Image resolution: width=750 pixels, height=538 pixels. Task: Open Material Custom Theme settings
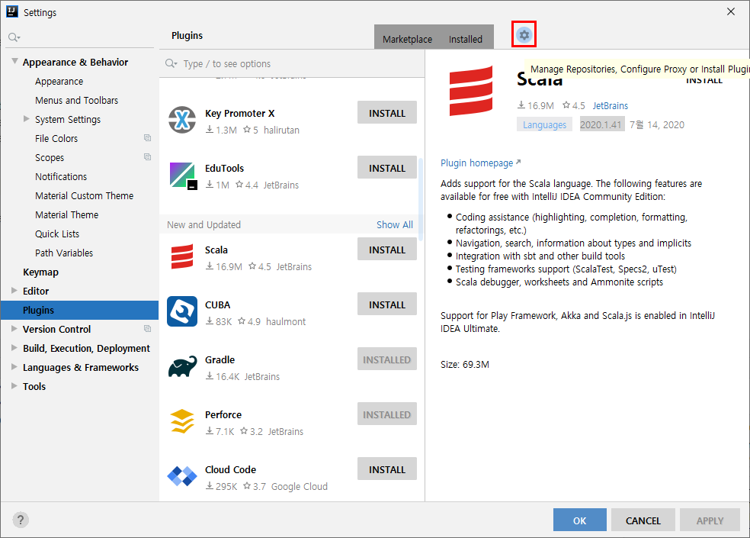point(84,196)
